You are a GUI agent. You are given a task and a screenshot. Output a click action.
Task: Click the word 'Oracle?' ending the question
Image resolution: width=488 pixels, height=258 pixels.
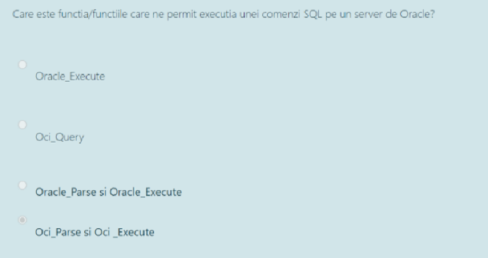pyautogui.click(x=417, y=14)
